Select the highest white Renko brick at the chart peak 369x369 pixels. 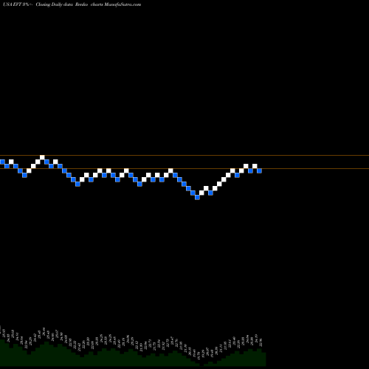[x=42, y=157]
